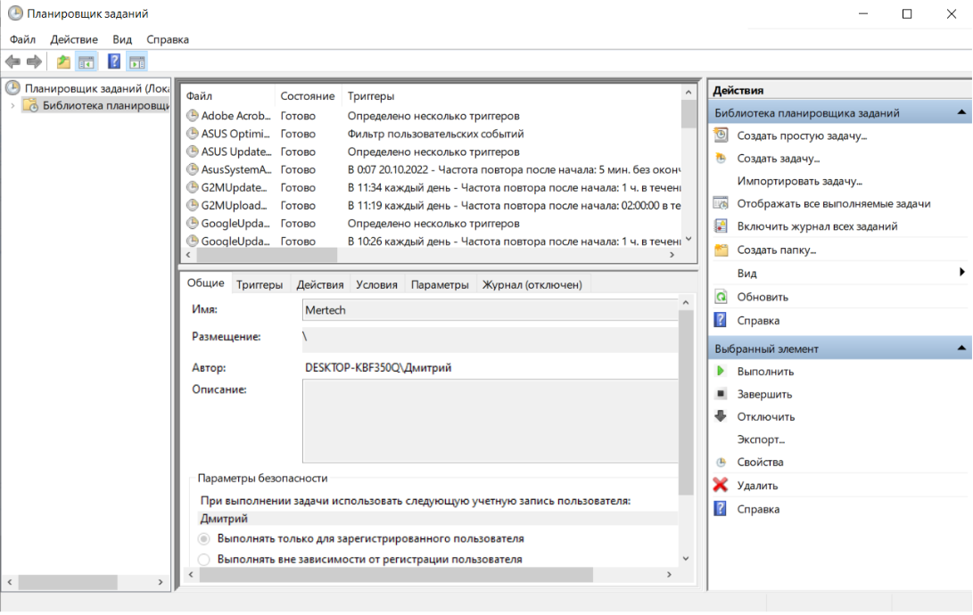
Task: Click the Имя field containing Mertech
Action: (x=491, y=310)
